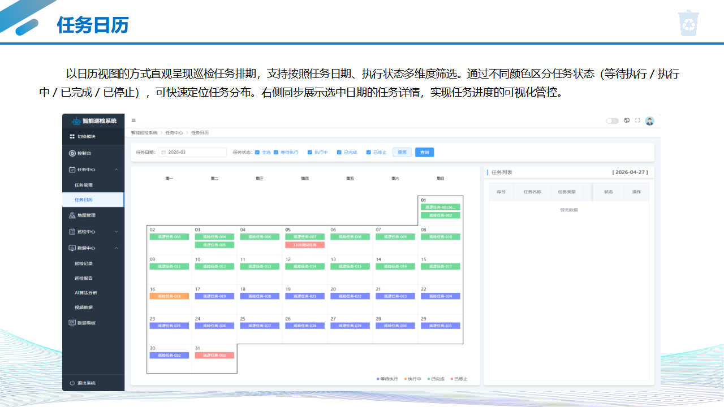Select task 巡逻任务-005 on day 03
This screenshot has width=724, height=407.
[x=214, y=245]
